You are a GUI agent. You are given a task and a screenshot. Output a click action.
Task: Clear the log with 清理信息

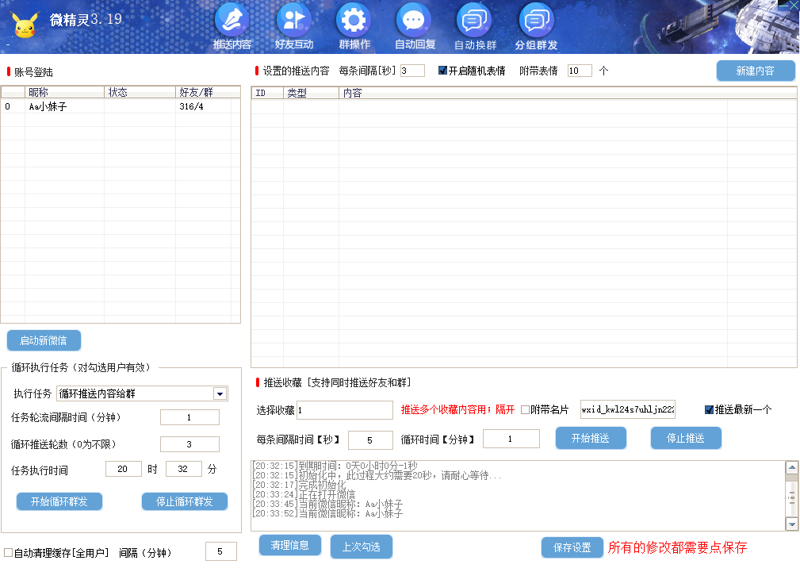(290, 546)
